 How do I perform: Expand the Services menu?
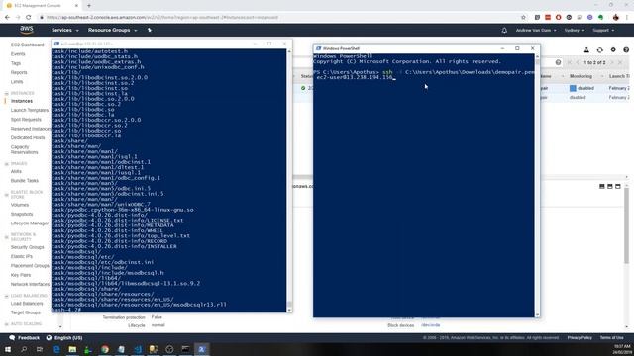64,30
